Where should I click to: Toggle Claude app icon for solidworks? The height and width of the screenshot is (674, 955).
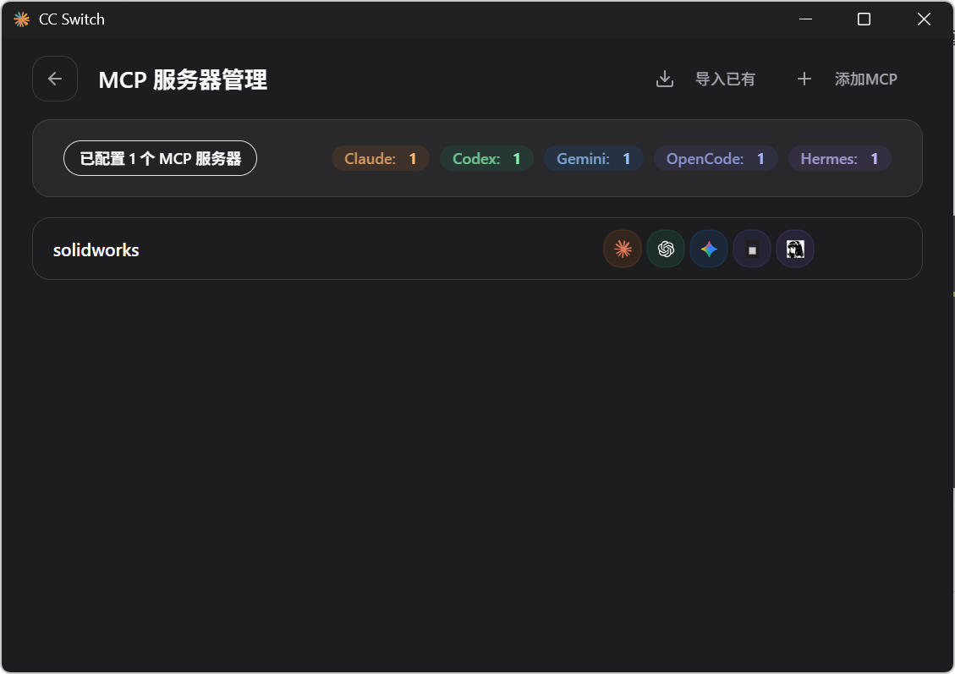click(623, 249)
